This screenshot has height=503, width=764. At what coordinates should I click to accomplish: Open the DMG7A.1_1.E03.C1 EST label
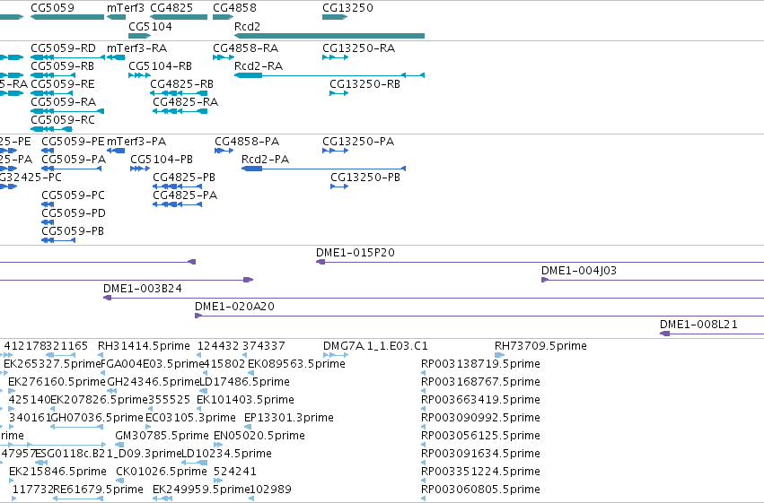tap(375, 346)
